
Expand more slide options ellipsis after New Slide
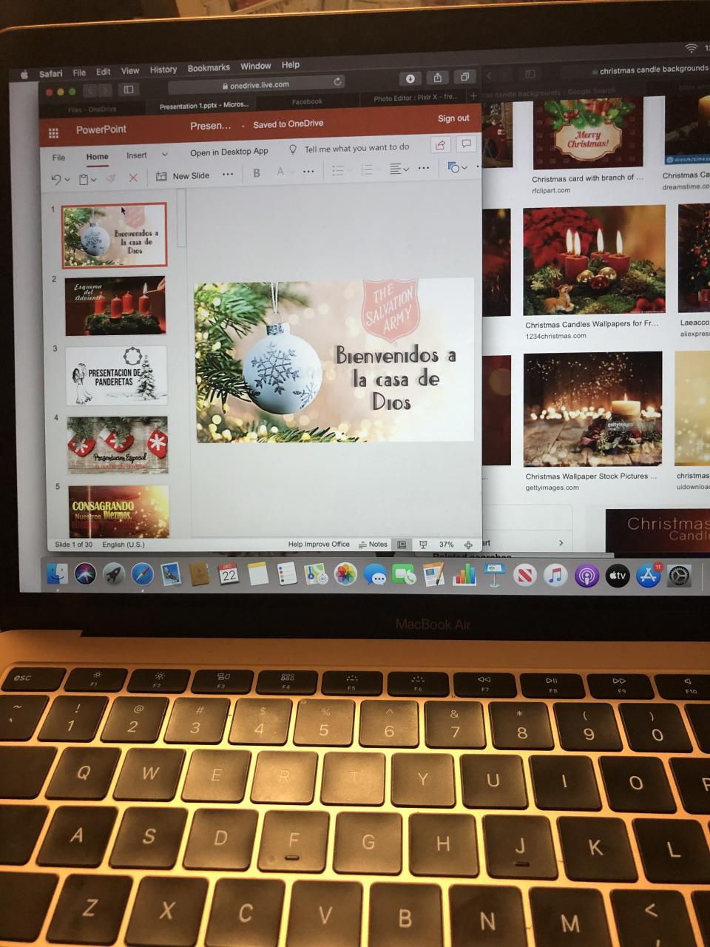228,175
